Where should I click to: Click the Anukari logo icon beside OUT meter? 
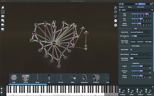152,4
